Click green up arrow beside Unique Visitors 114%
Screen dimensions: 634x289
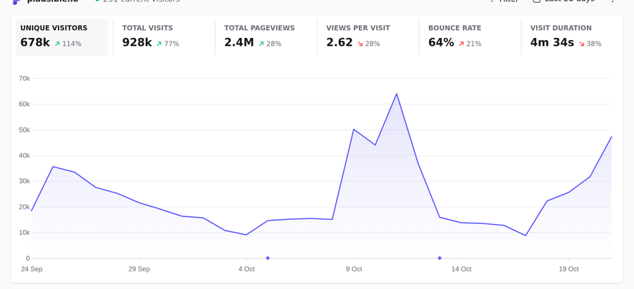[58, 44]
